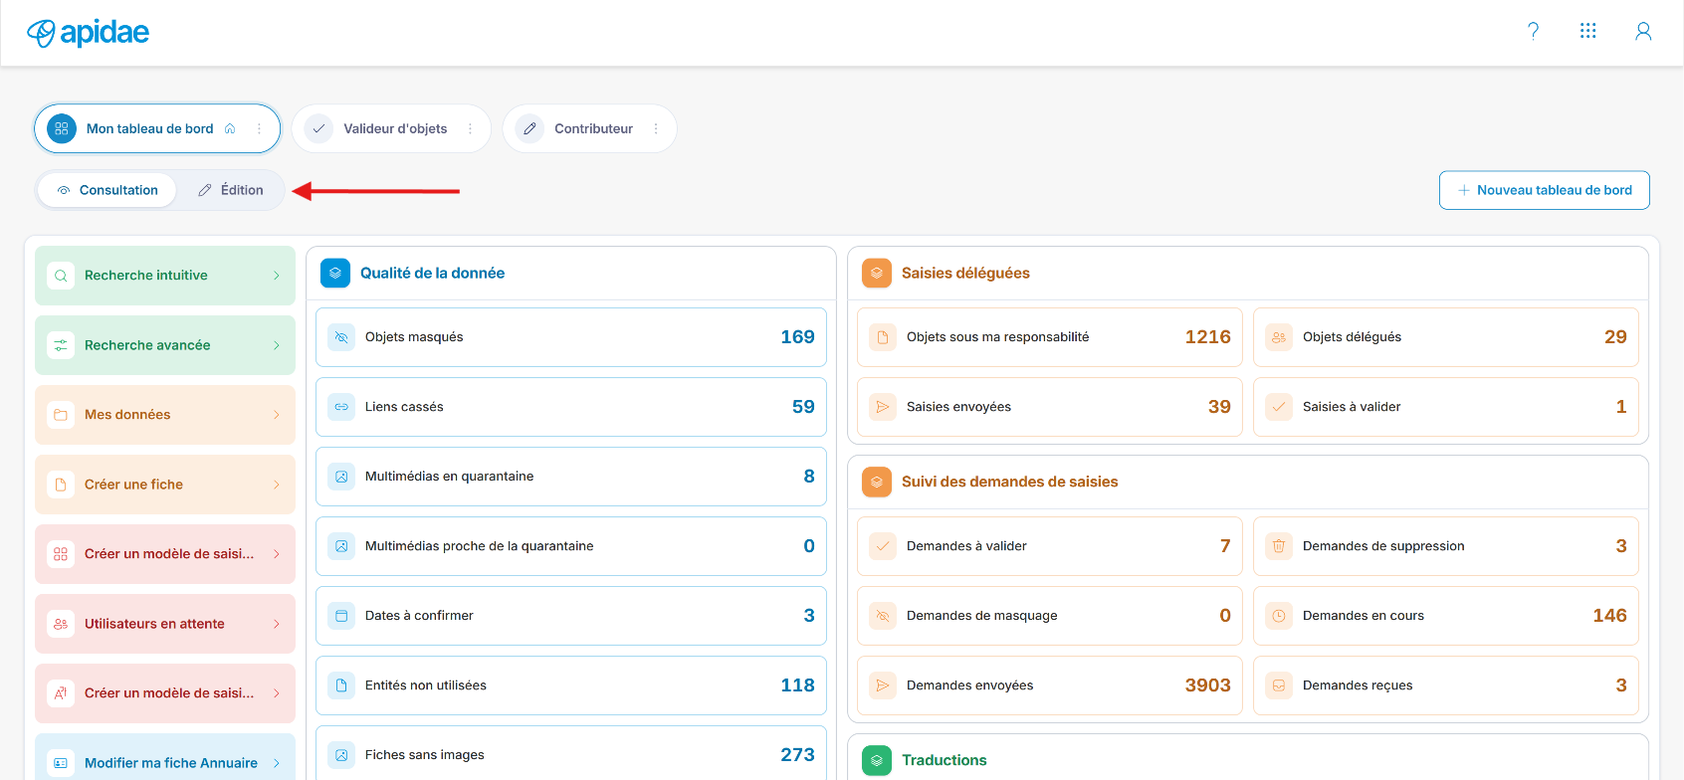Screen dimensions: 1684x780
Task: Open options menu for Contributeur tab
Action: pos(656,128)
